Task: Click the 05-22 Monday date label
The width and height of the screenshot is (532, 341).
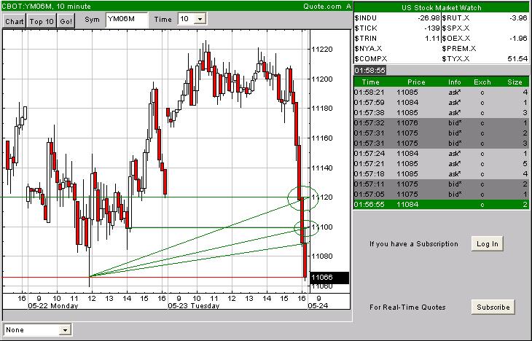Action: pos(53,306)
